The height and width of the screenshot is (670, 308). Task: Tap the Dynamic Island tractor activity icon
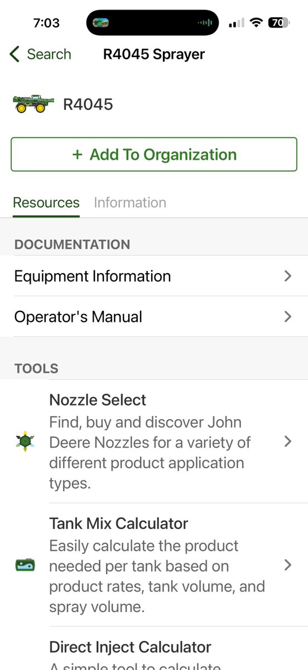coord(100,23)
